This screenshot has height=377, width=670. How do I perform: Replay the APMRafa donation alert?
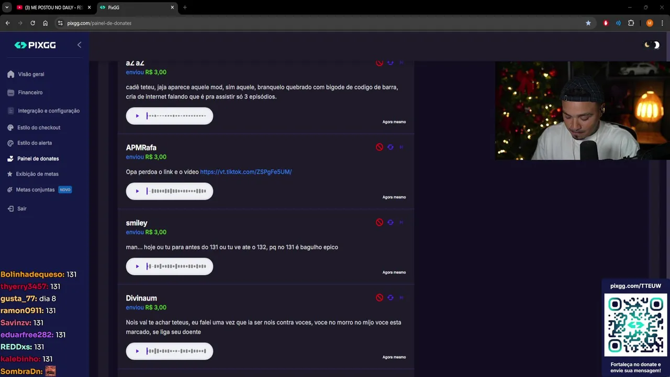point(390,147)
